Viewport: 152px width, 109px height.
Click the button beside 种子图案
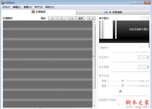click(143, 67)
